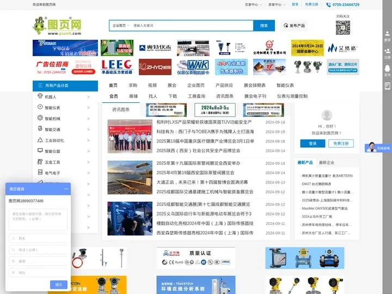Open the ZHYQ 朝辉 red banner
392x294 pixels.
(155, 67)
